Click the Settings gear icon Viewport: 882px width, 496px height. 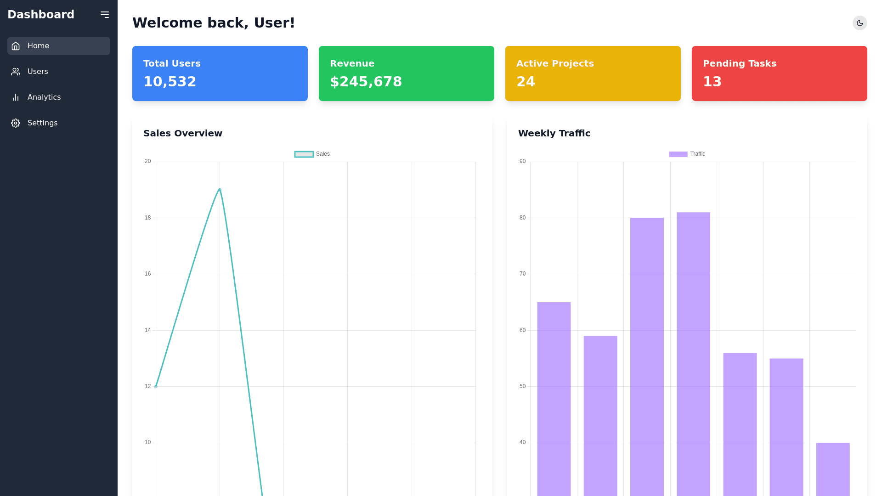16,123
